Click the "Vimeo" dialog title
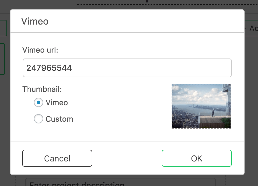This screenshot has height=186, width=258. click(35, 21)
